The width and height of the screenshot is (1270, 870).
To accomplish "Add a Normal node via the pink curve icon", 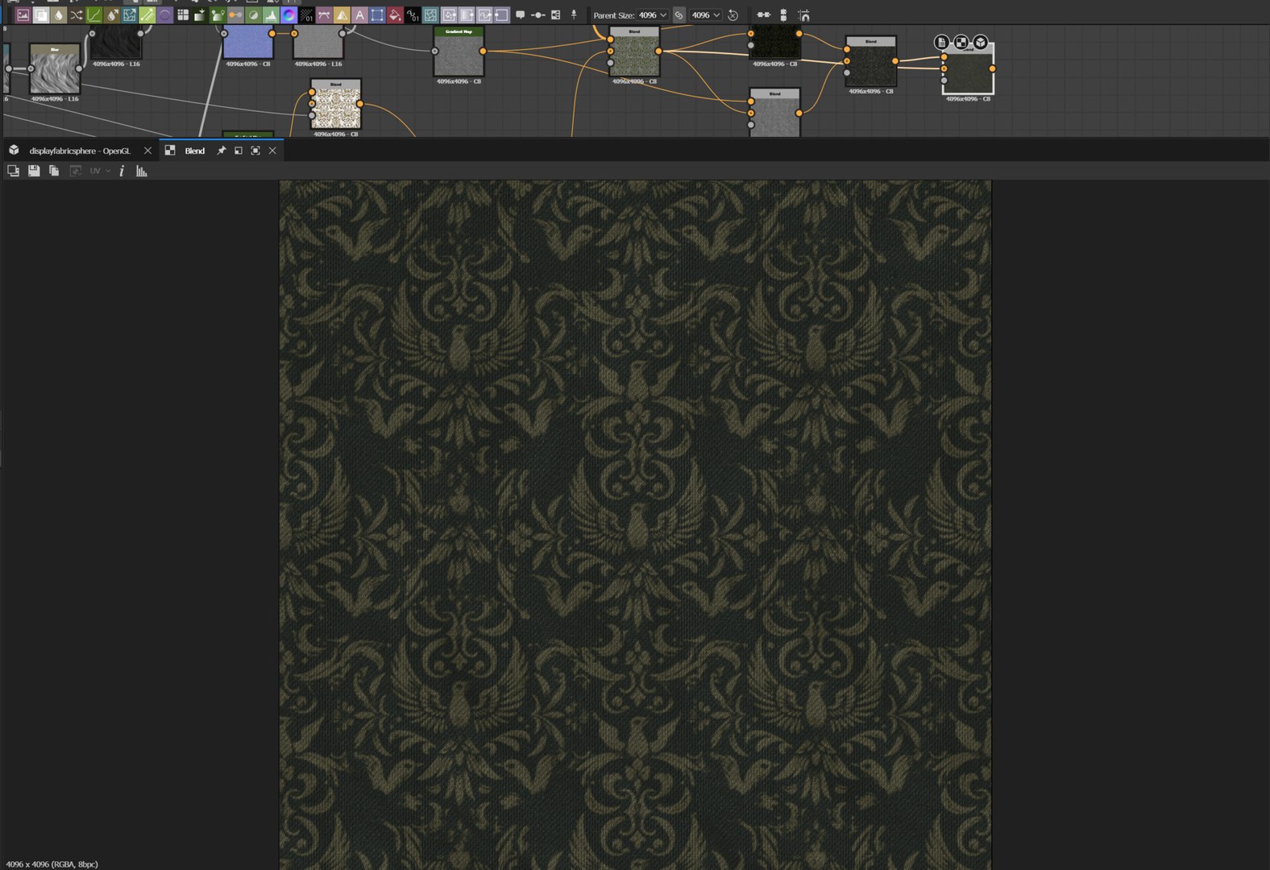I will [x=324, y=15].
